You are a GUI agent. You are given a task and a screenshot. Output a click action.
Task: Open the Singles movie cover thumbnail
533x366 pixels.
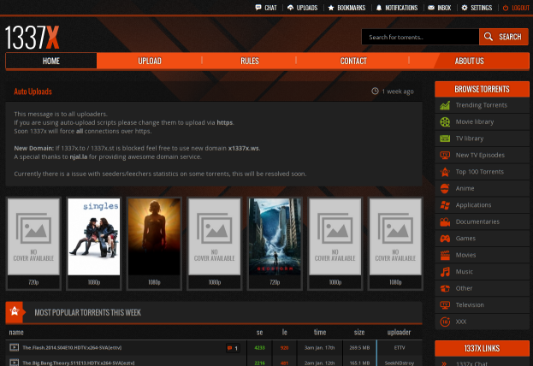[94, 237]
